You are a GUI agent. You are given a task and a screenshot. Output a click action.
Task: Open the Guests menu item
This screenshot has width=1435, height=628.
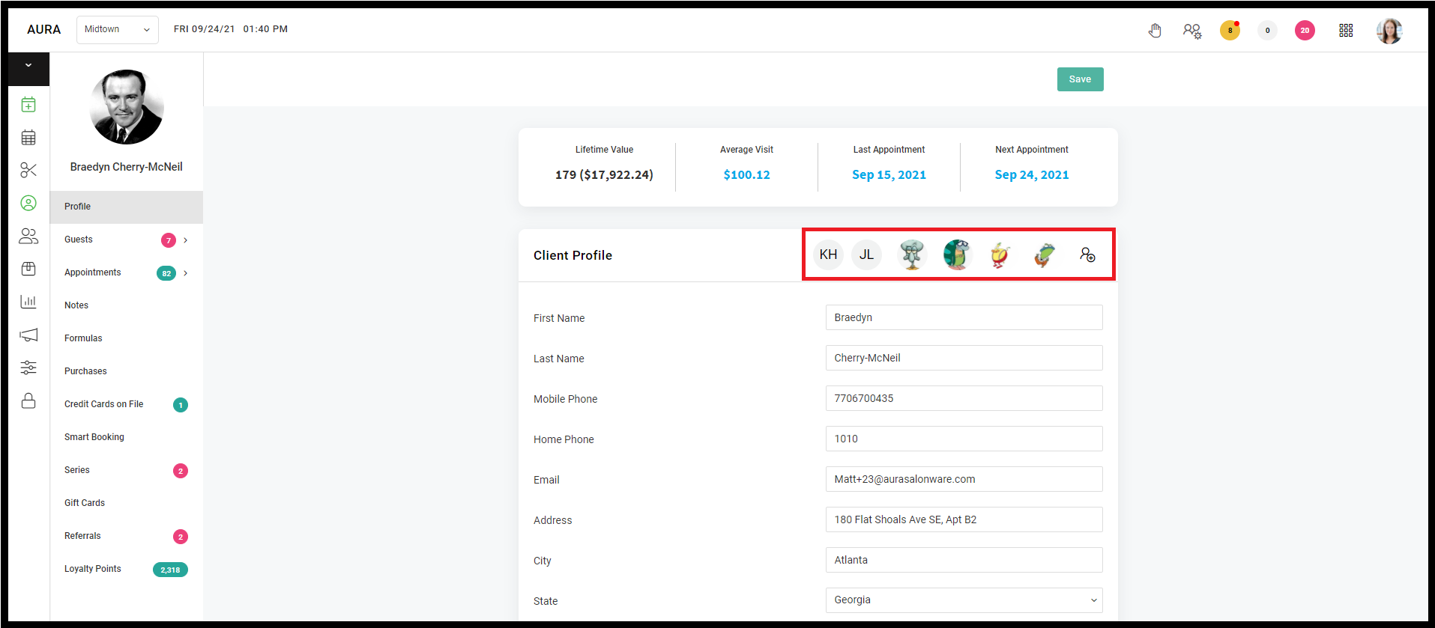pyautogui.click(x=79, y=240)
